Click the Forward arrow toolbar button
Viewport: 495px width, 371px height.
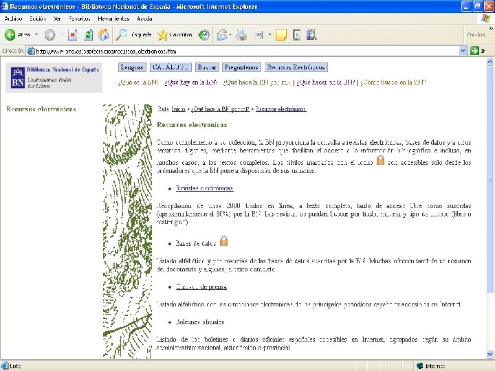[49, 35]
